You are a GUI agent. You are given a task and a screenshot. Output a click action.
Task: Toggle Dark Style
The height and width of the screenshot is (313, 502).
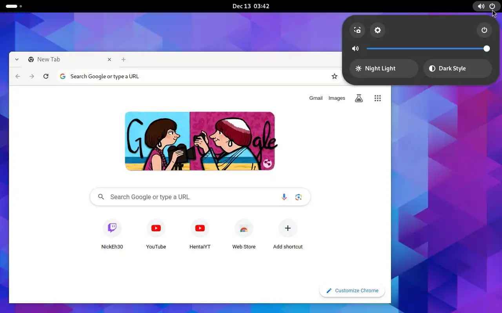tap(458, 68)
